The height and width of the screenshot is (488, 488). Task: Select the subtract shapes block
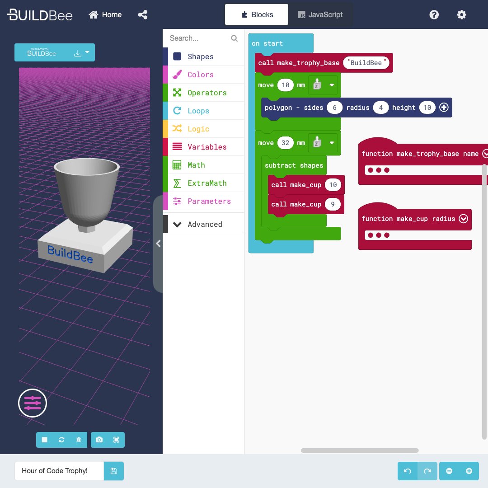(294, 165)
